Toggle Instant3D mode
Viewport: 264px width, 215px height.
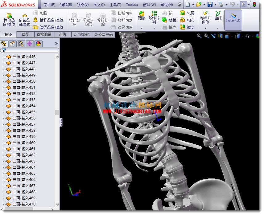coord(233,20)
